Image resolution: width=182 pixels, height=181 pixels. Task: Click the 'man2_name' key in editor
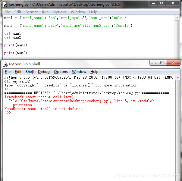point(32,26)
